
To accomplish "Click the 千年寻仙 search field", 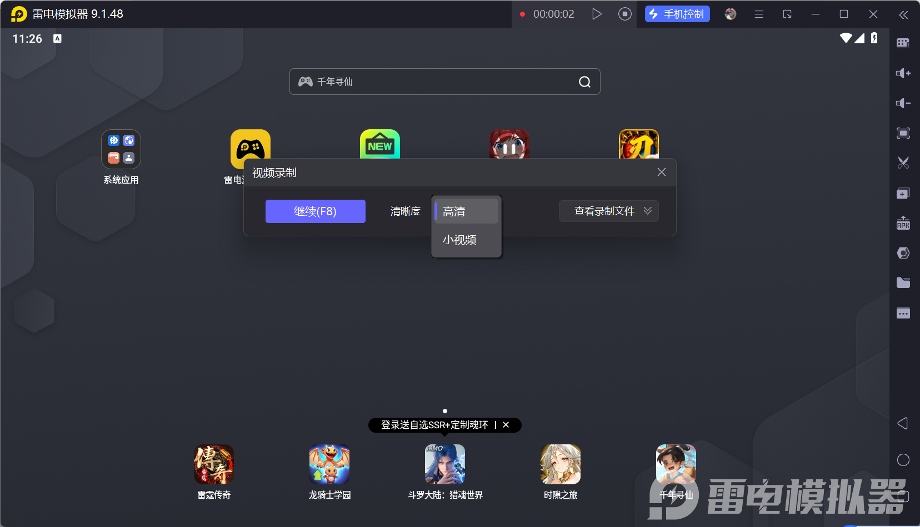I will 439,82.
